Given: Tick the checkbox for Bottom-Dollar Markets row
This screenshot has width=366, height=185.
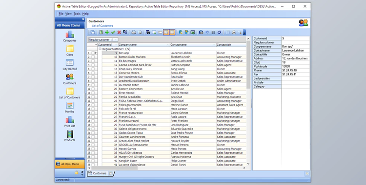Looking at the screenshot, I should tap(93, 57).
